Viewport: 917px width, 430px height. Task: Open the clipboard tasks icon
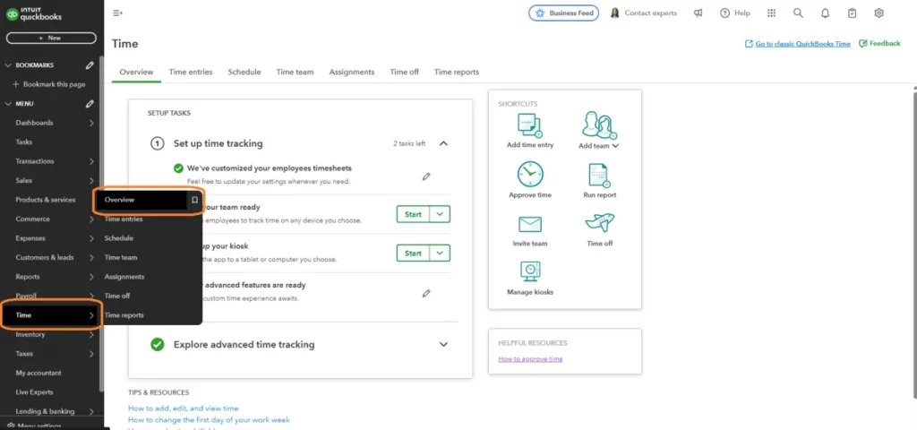pyautogui.click(x=853, y=13)
